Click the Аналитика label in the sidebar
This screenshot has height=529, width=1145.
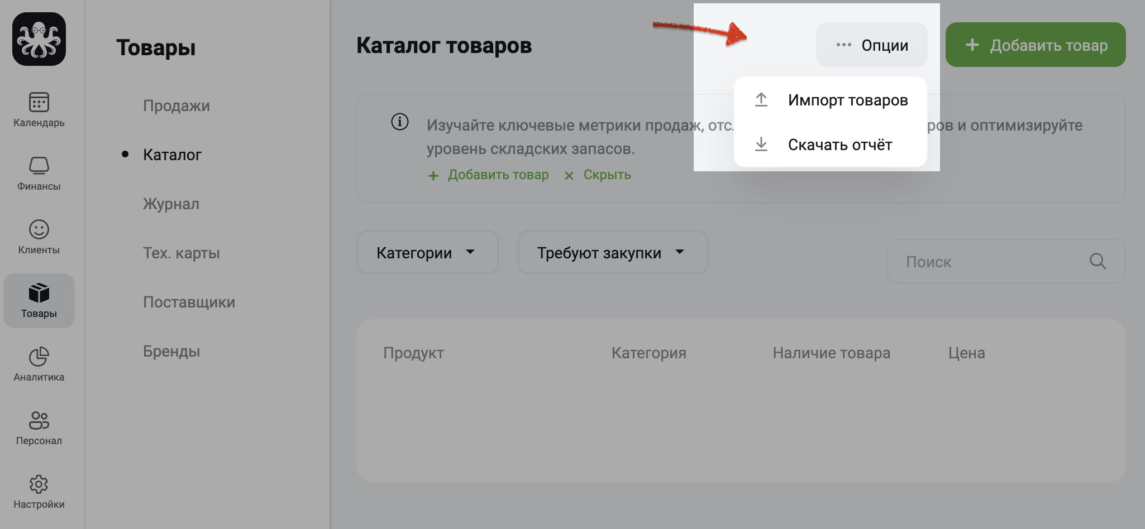[39, 377]
